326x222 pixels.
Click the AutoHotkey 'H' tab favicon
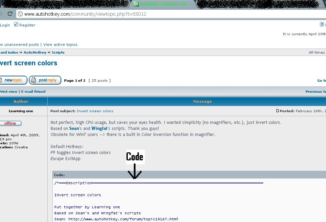136,4
